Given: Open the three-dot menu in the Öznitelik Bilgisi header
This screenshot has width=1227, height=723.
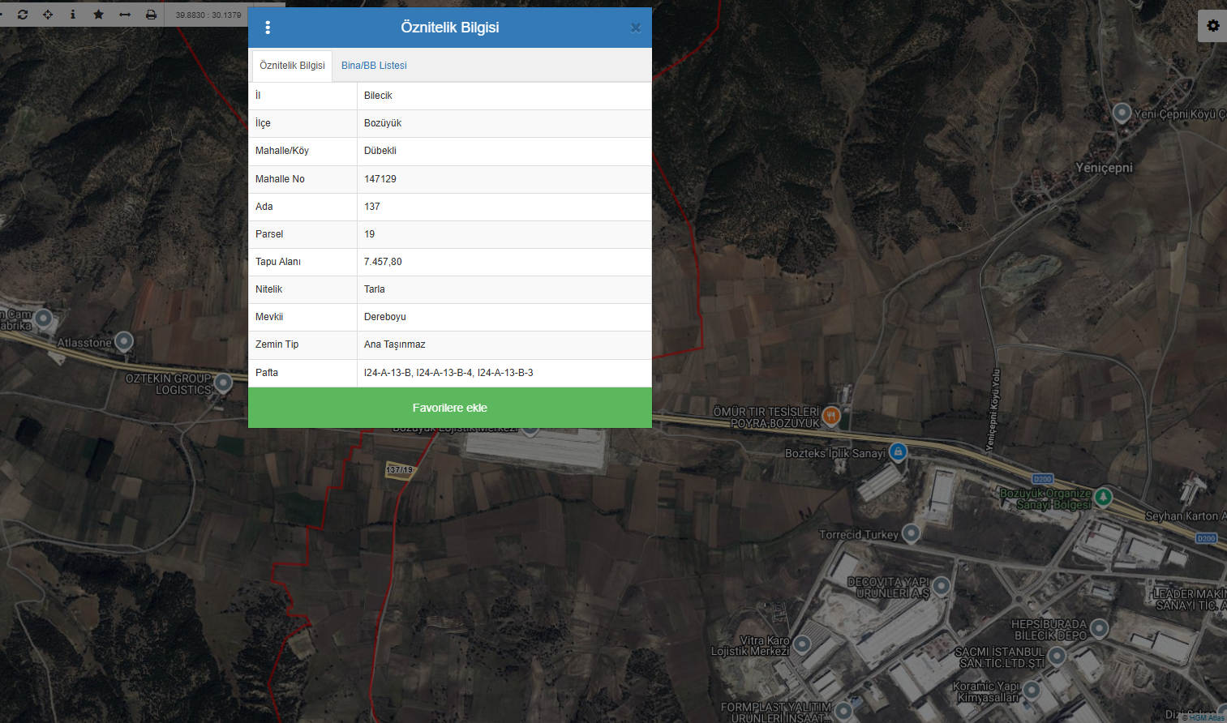Looking at the screenshot, I should point(268,28).
